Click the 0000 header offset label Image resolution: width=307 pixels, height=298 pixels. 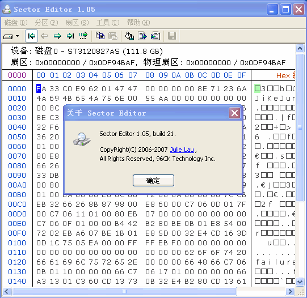[17, 75]
